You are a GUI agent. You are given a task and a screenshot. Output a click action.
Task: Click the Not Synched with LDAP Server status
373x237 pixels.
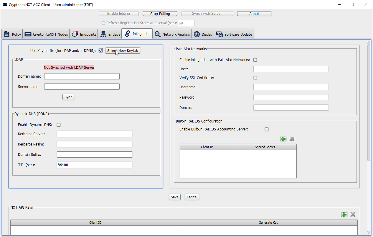tap(69, 68)
